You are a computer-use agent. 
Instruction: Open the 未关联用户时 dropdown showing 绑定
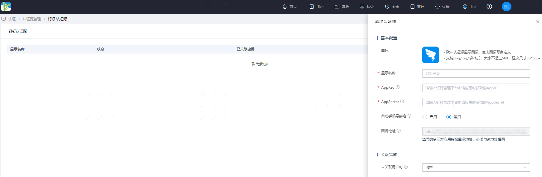[x=476, y=167]
